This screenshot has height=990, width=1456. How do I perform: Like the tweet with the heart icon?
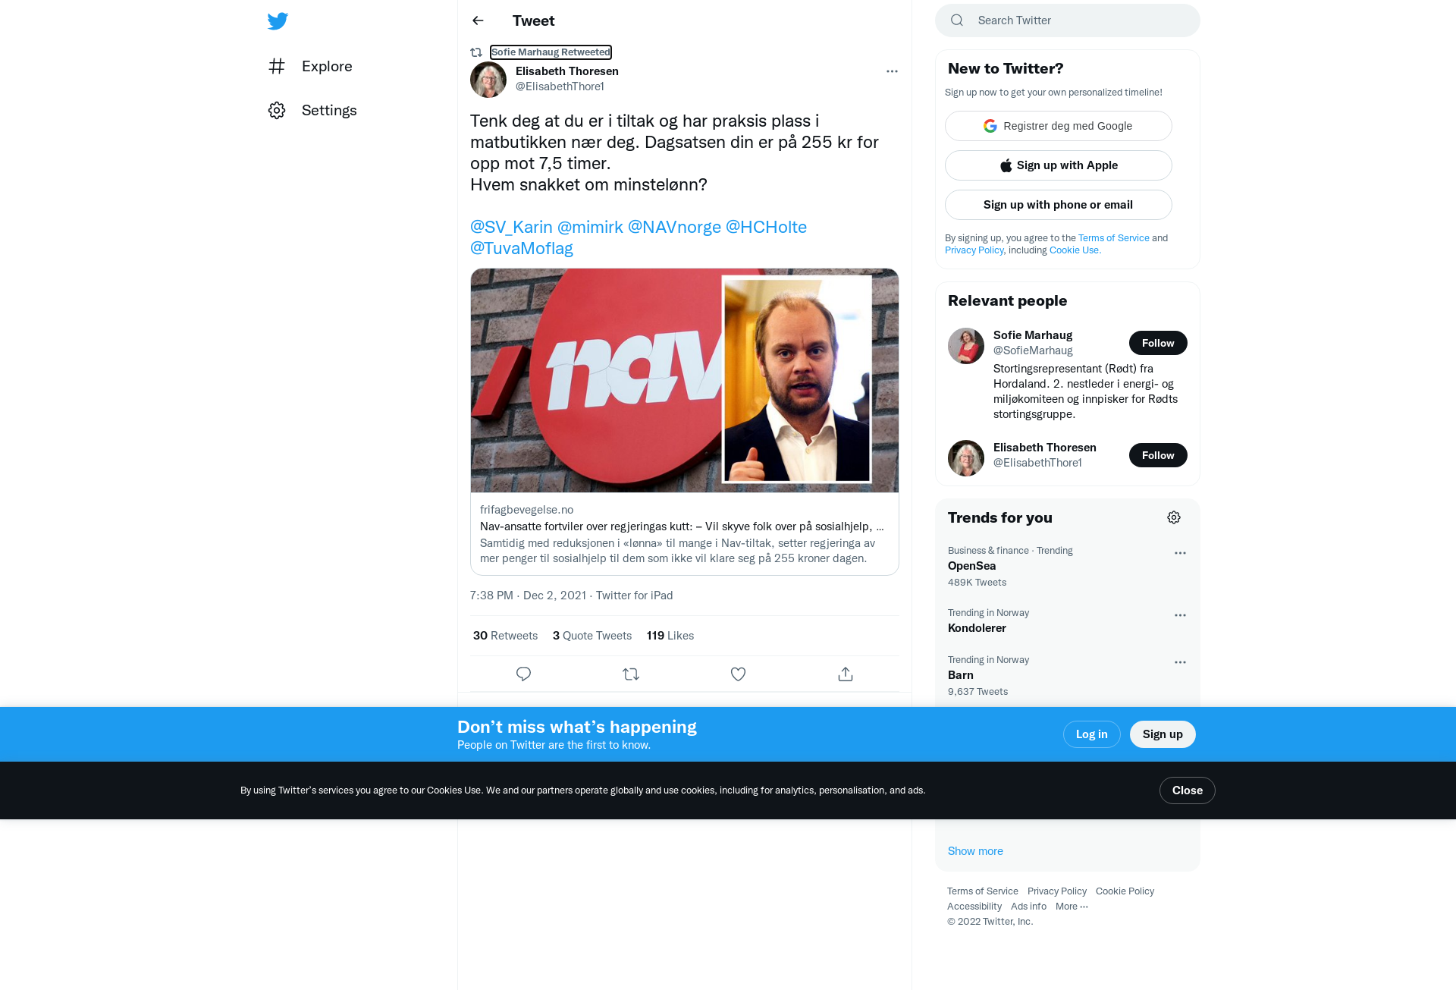click(x=738, y=674)
